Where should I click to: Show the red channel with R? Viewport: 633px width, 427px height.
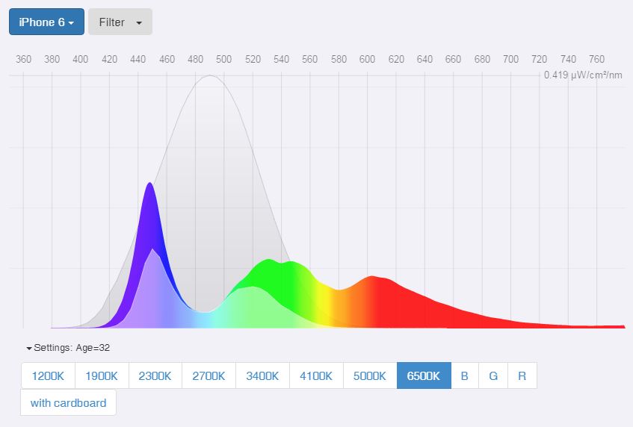pos(522,376)
